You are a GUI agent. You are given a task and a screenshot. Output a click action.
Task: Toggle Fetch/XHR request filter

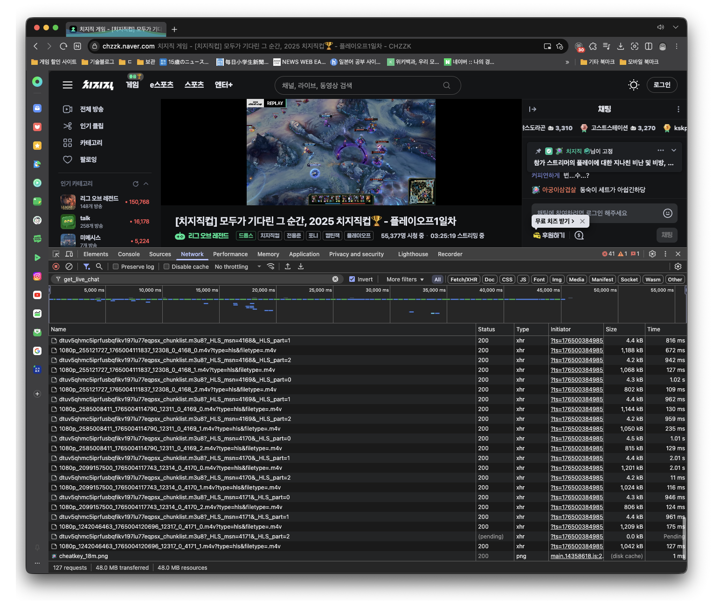point(464,280)
